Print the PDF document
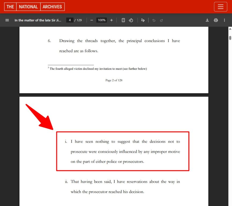The width and height of the screenshot is (232, 206). 216,20
